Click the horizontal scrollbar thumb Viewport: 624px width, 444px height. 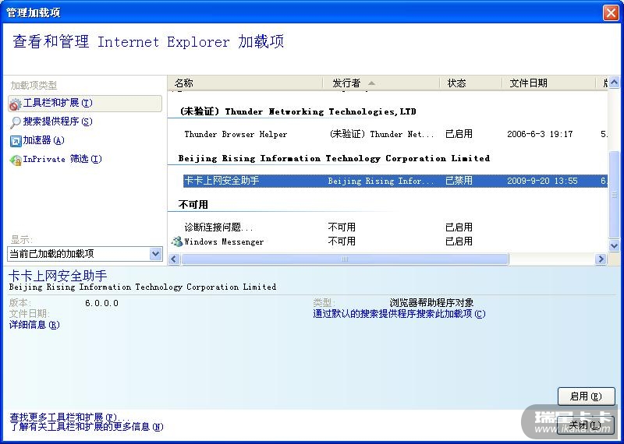point(345,259)
